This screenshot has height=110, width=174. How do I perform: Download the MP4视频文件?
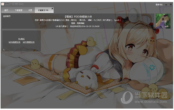coord(15,42)
